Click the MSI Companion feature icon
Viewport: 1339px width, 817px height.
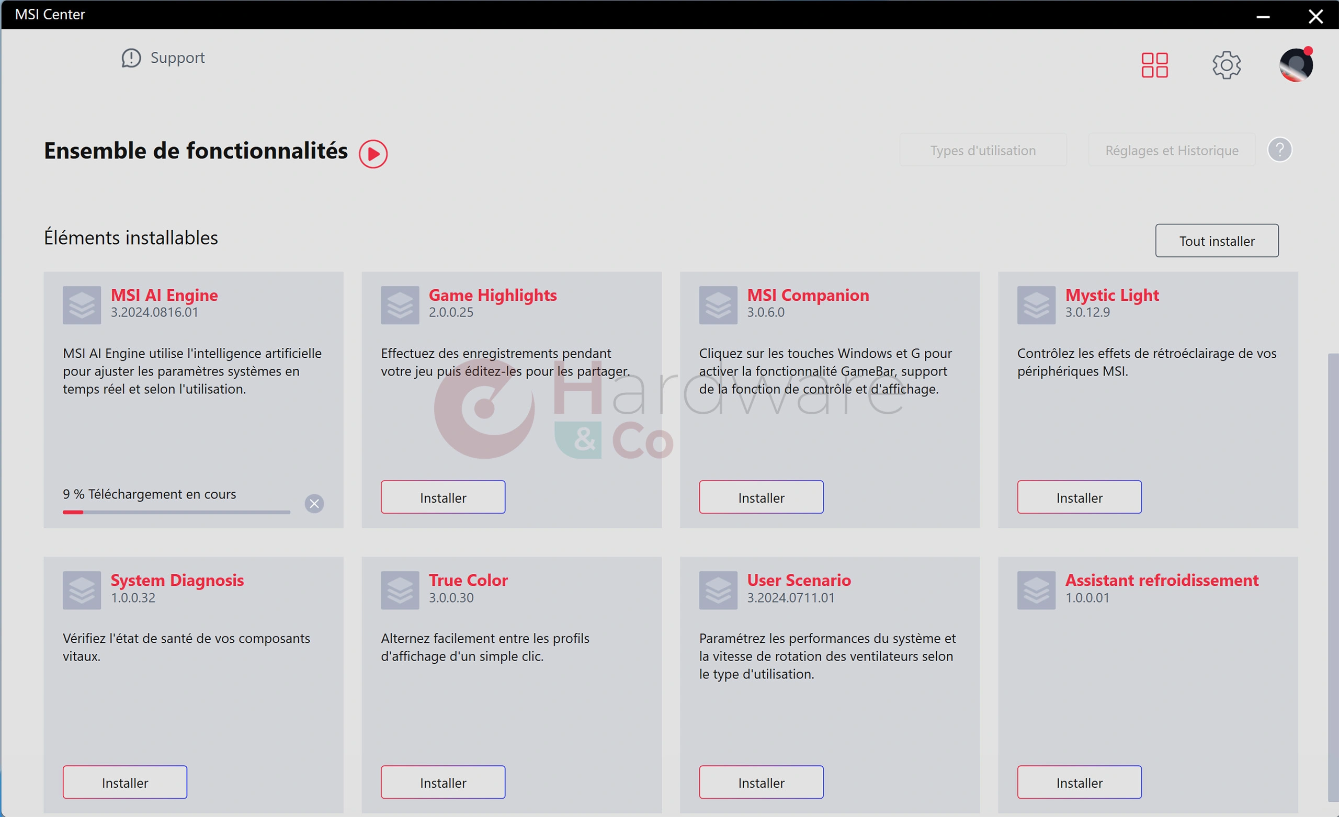tap(718, 303)
